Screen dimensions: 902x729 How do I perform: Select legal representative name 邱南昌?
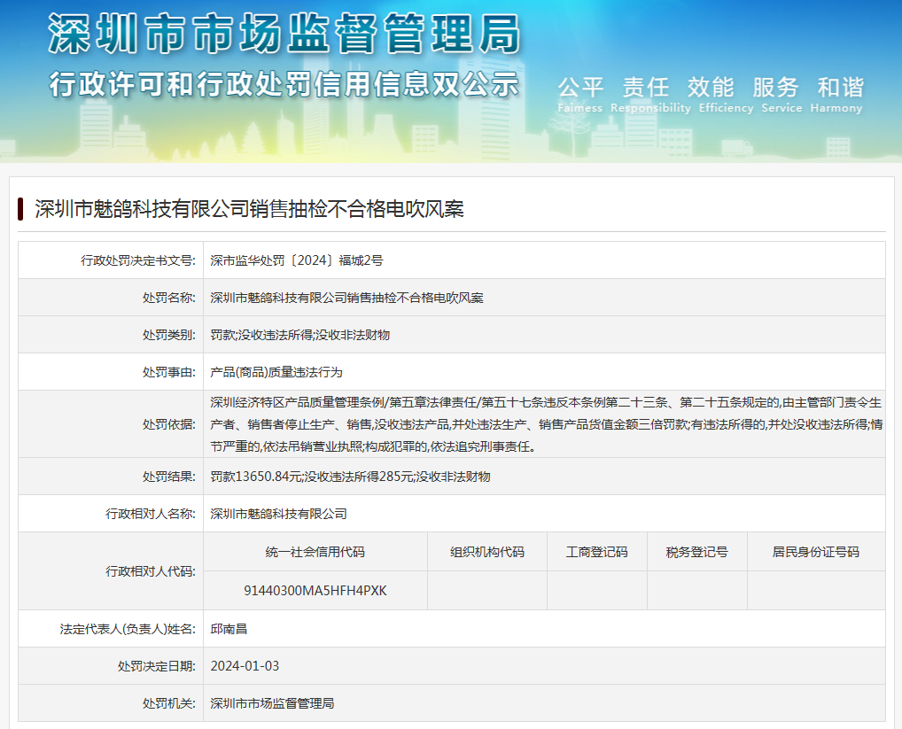[x=229, y=629]
